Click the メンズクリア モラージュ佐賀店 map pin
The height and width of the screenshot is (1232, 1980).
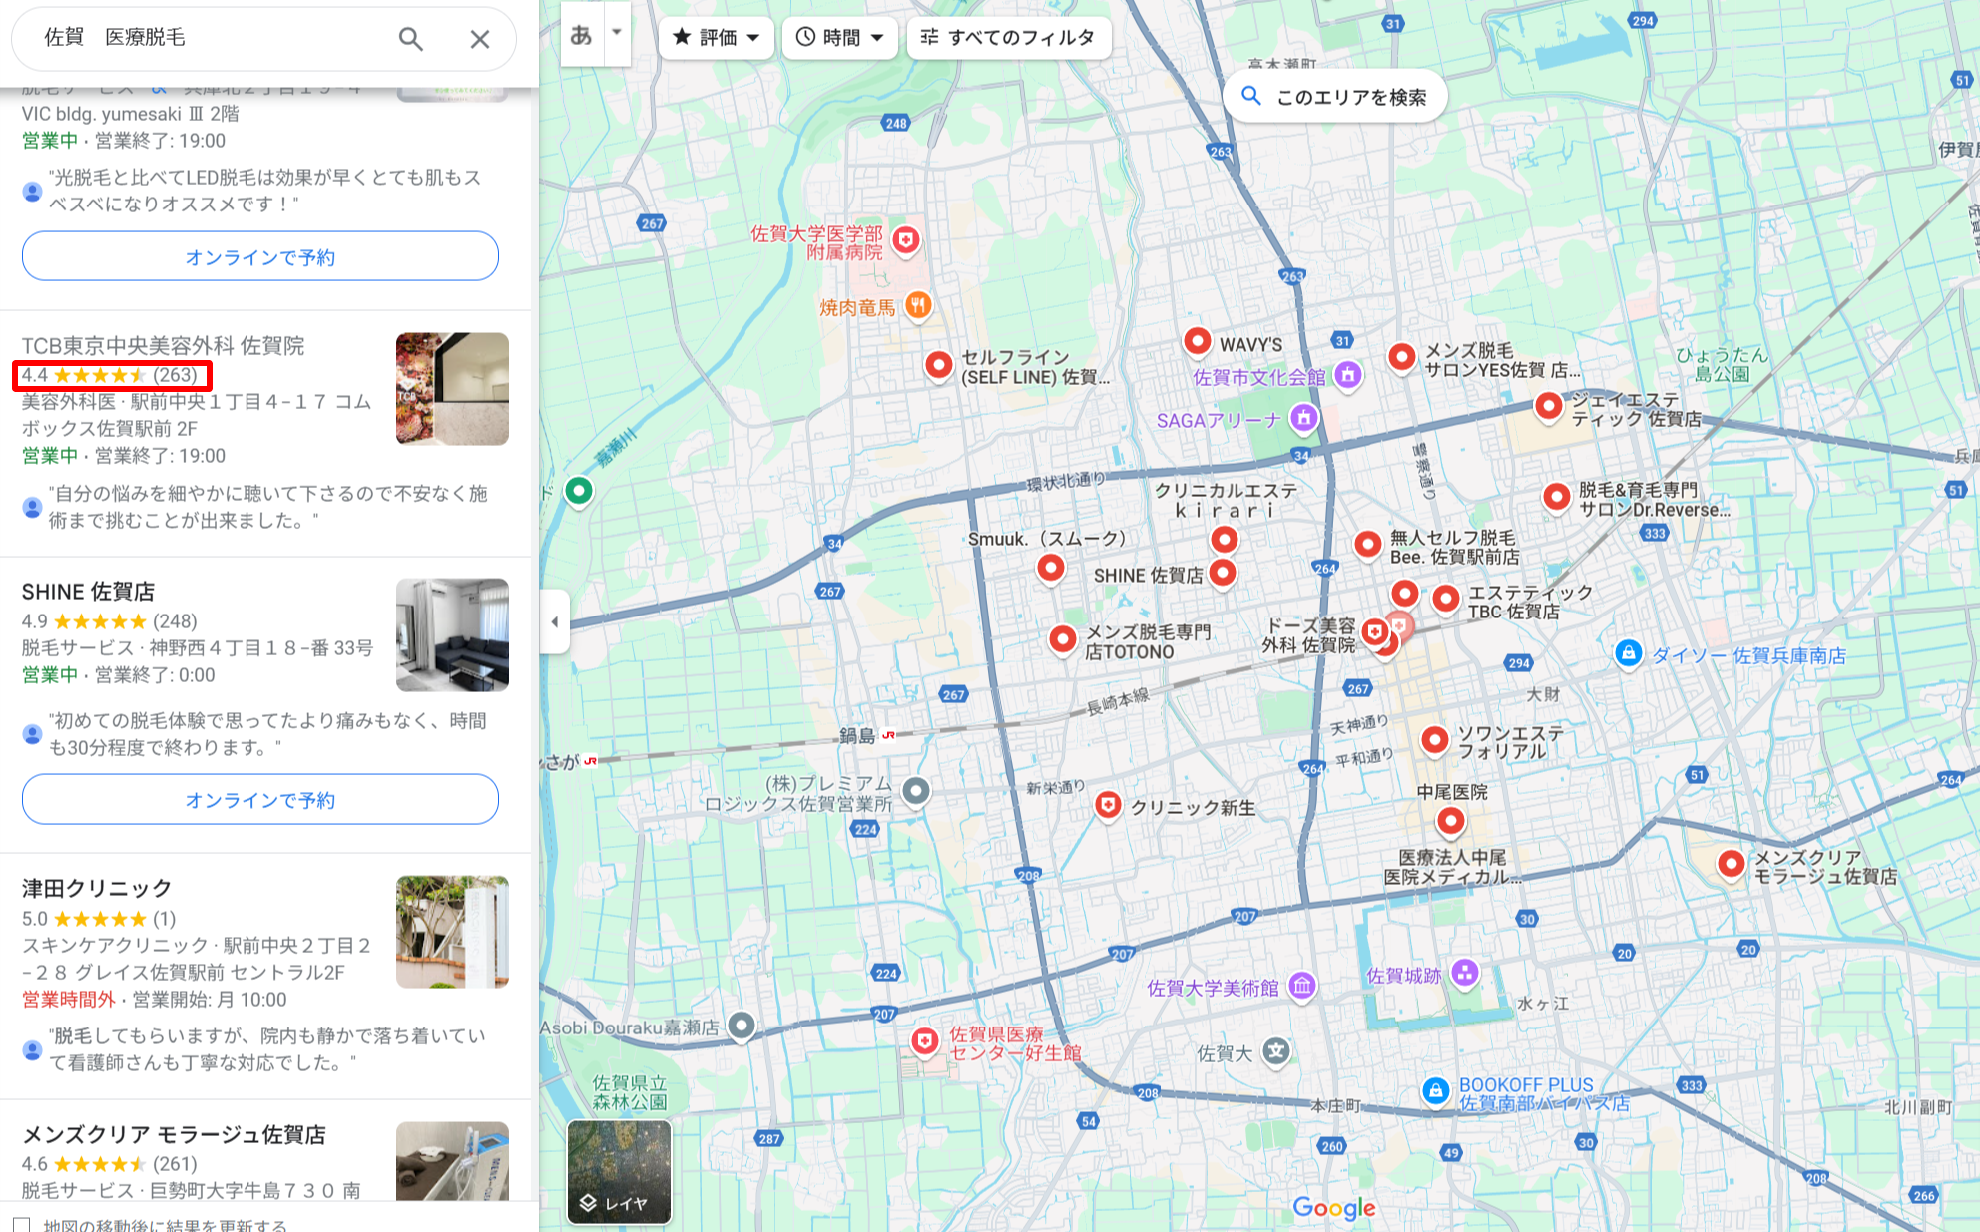tap(1732, 865)
